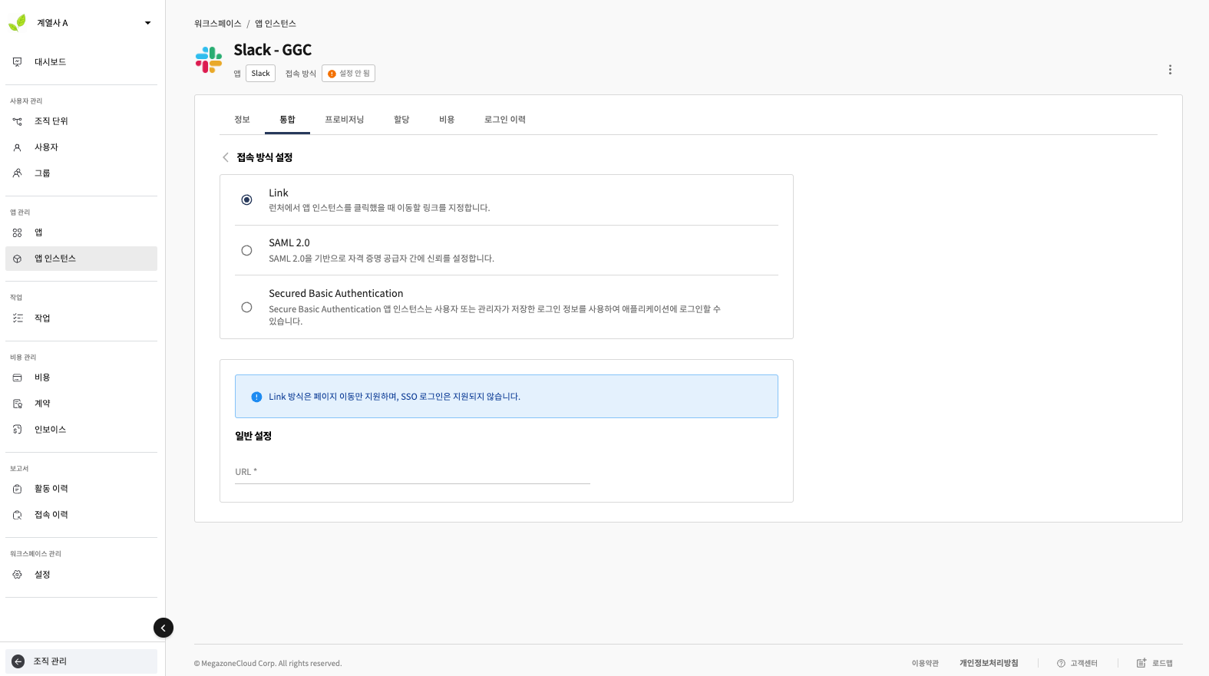Open the 비용 tab
The width and height of the screenshot is (1209, 676).
pos(447,120)
